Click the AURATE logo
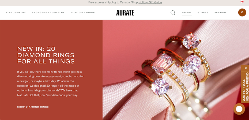Screen dimensions: 249x120 point(125,13)
